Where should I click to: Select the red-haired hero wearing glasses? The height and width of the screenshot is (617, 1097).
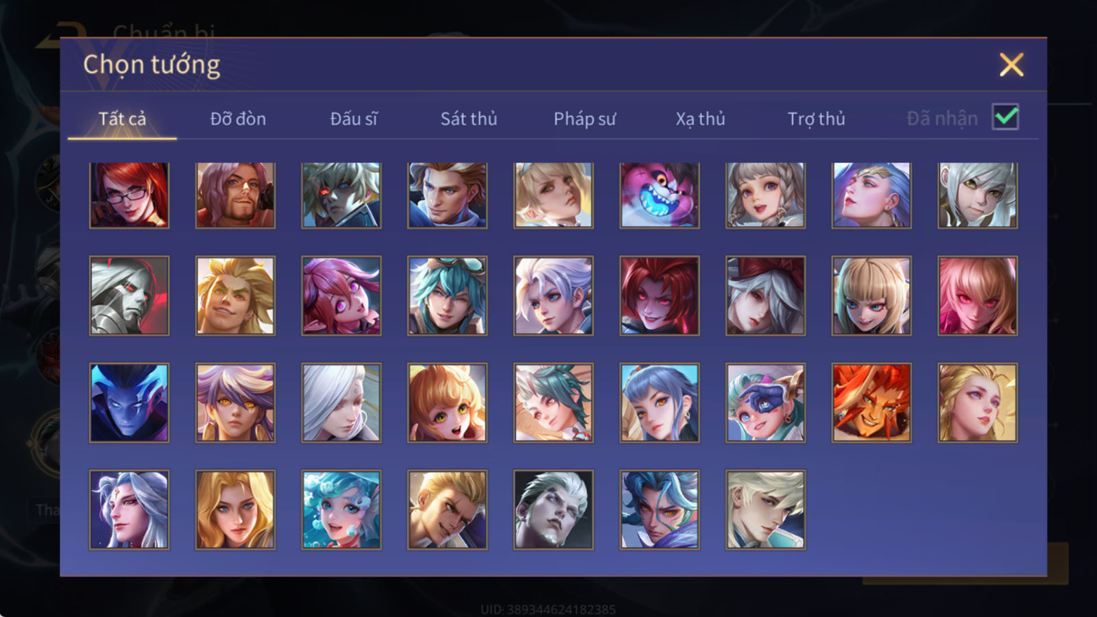(129, 195)
